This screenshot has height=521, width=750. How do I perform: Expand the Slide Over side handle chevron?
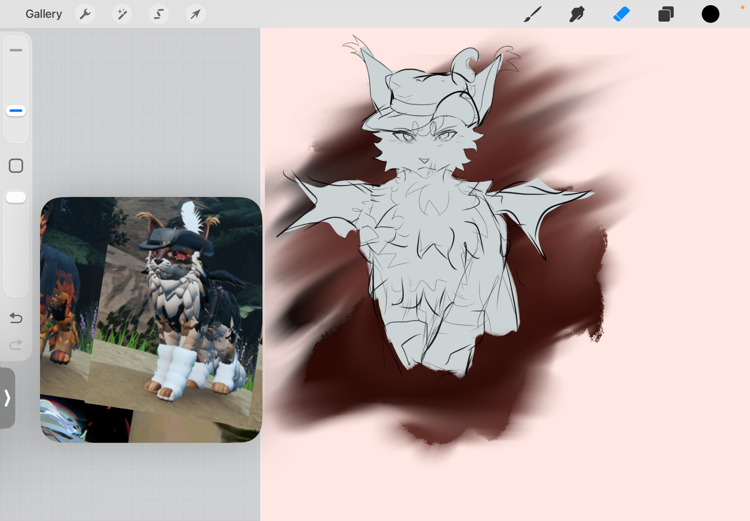[7, 398]
